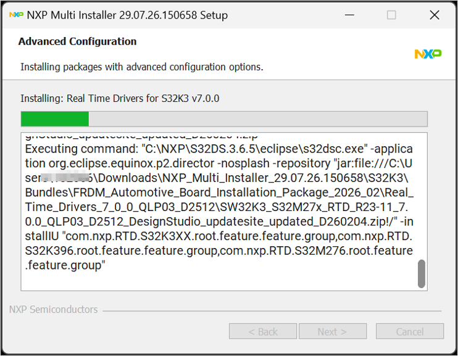Click the Cancel button
This screenshot has height=356, width=458.
(x=409, y=331)
